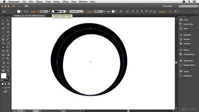Set paint mode to Gradient

(6, 84)
